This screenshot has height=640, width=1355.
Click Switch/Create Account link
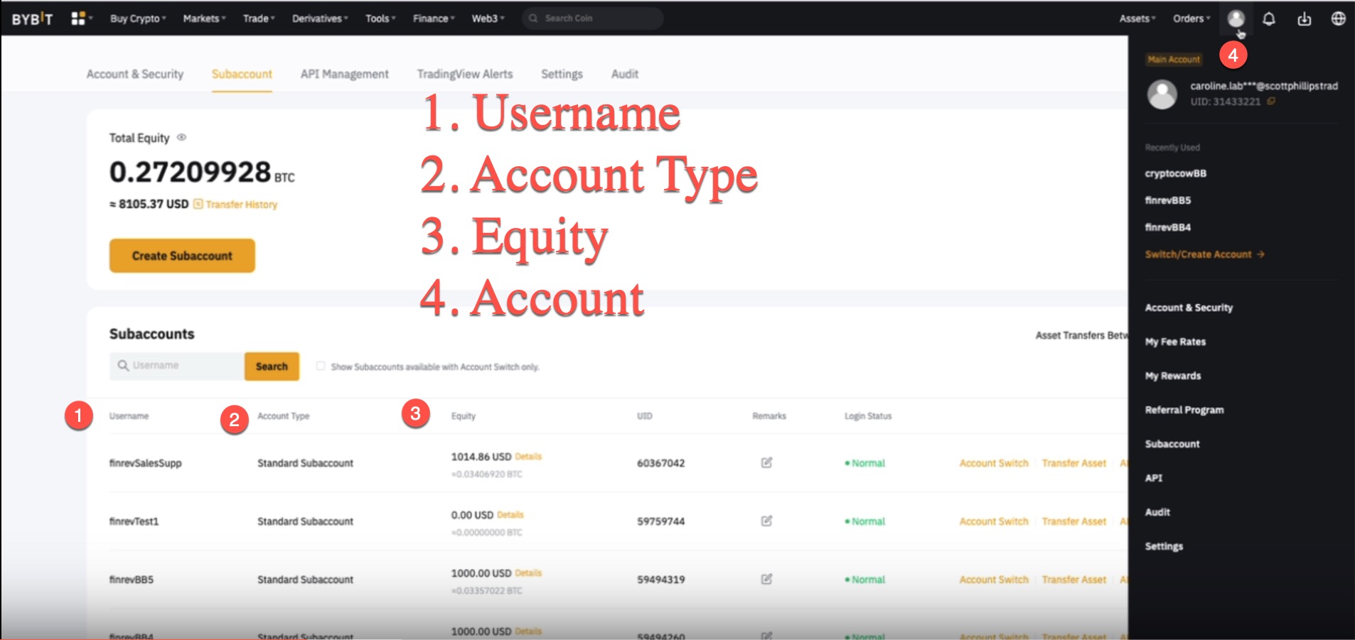(x=1204, y=254)
